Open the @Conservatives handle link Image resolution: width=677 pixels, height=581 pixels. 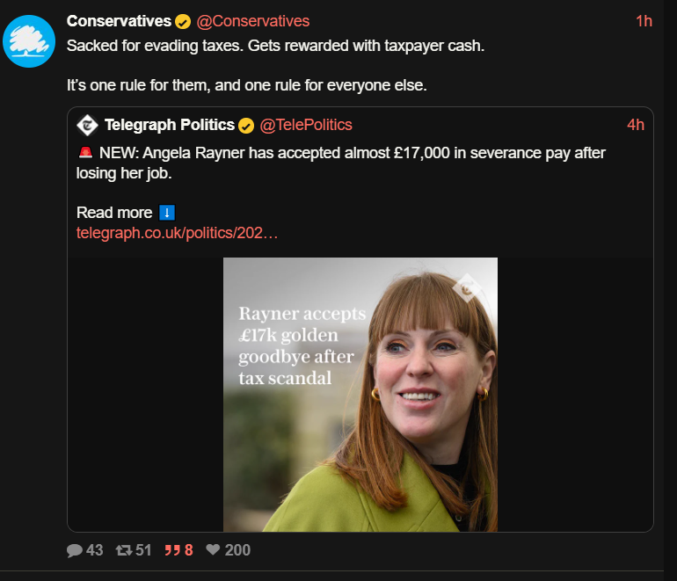(253, 21)
